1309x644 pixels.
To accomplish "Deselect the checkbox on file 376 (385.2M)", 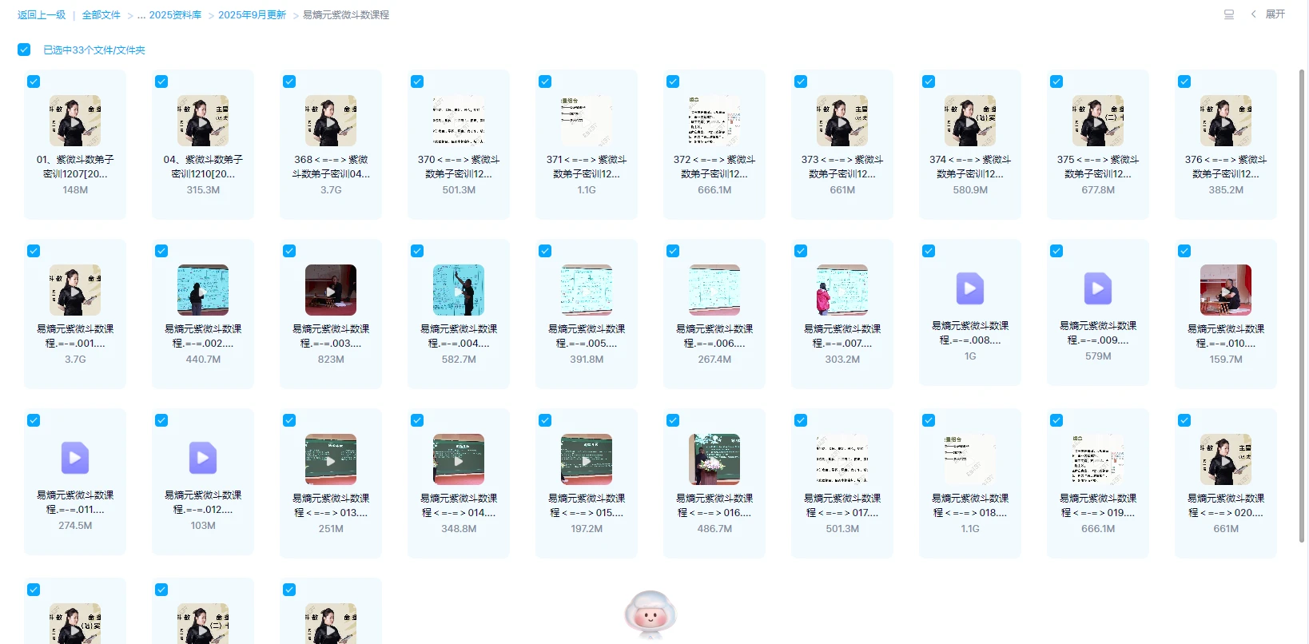I will pyautogui.click(x=1184, y=81).
